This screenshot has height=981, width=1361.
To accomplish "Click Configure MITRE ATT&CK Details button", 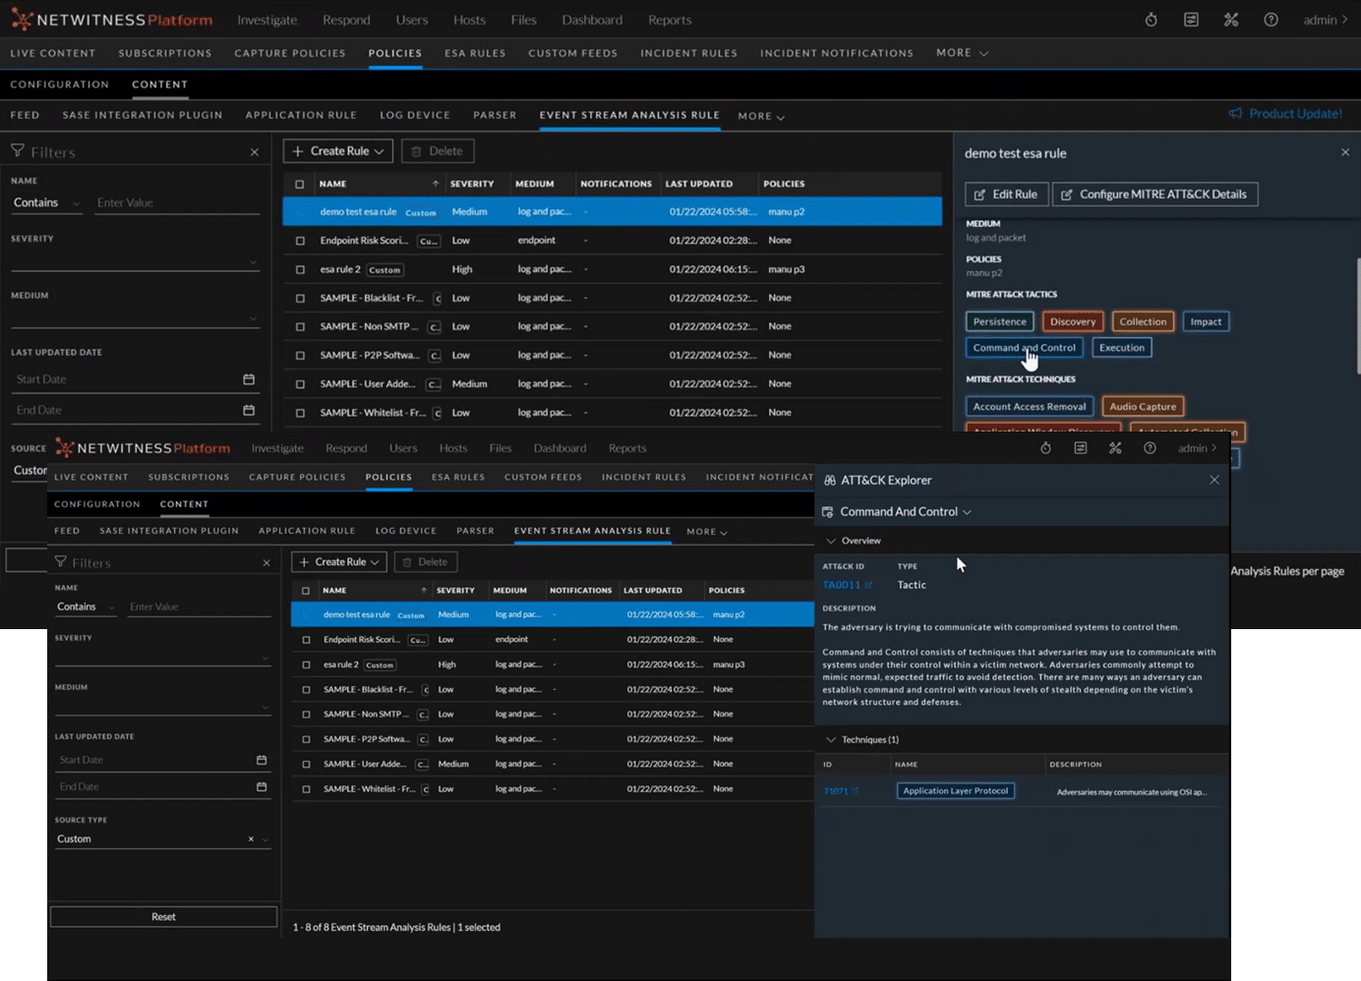I will [x=1154, y=195].
